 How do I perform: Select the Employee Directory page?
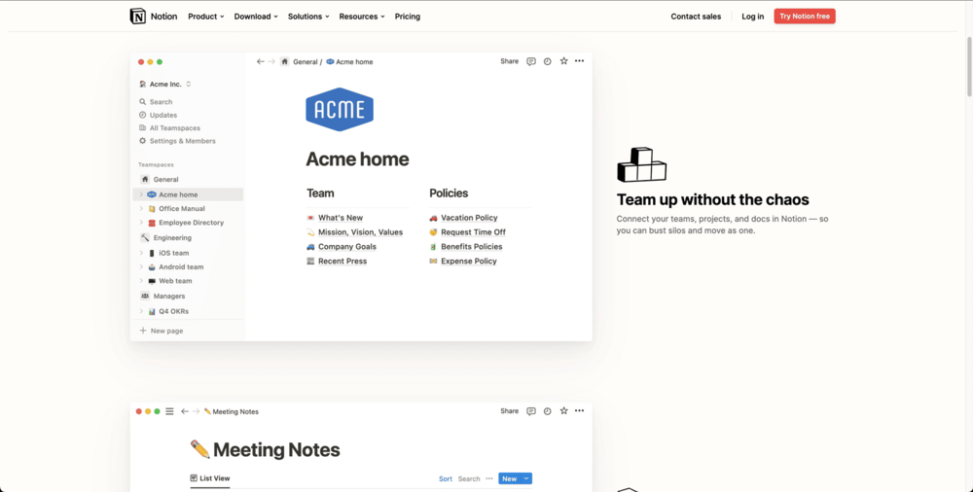point(191,222)
